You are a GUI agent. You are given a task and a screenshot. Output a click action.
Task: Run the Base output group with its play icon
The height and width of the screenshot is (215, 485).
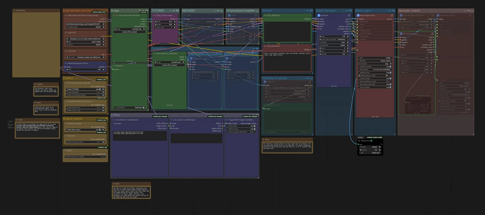coord(387,10)
